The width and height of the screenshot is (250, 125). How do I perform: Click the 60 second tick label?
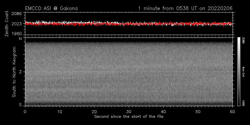pos(232,111)
